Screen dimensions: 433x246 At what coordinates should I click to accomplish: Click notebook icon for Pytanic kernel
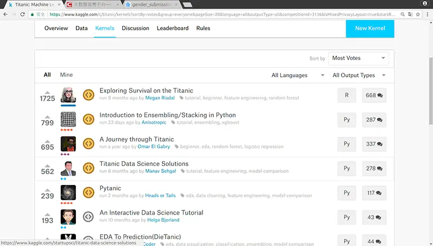coord(89,192)
